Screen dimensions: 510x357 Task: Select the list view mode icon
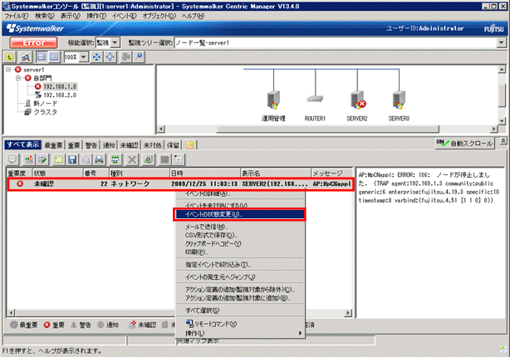click(x=54, y=57)
